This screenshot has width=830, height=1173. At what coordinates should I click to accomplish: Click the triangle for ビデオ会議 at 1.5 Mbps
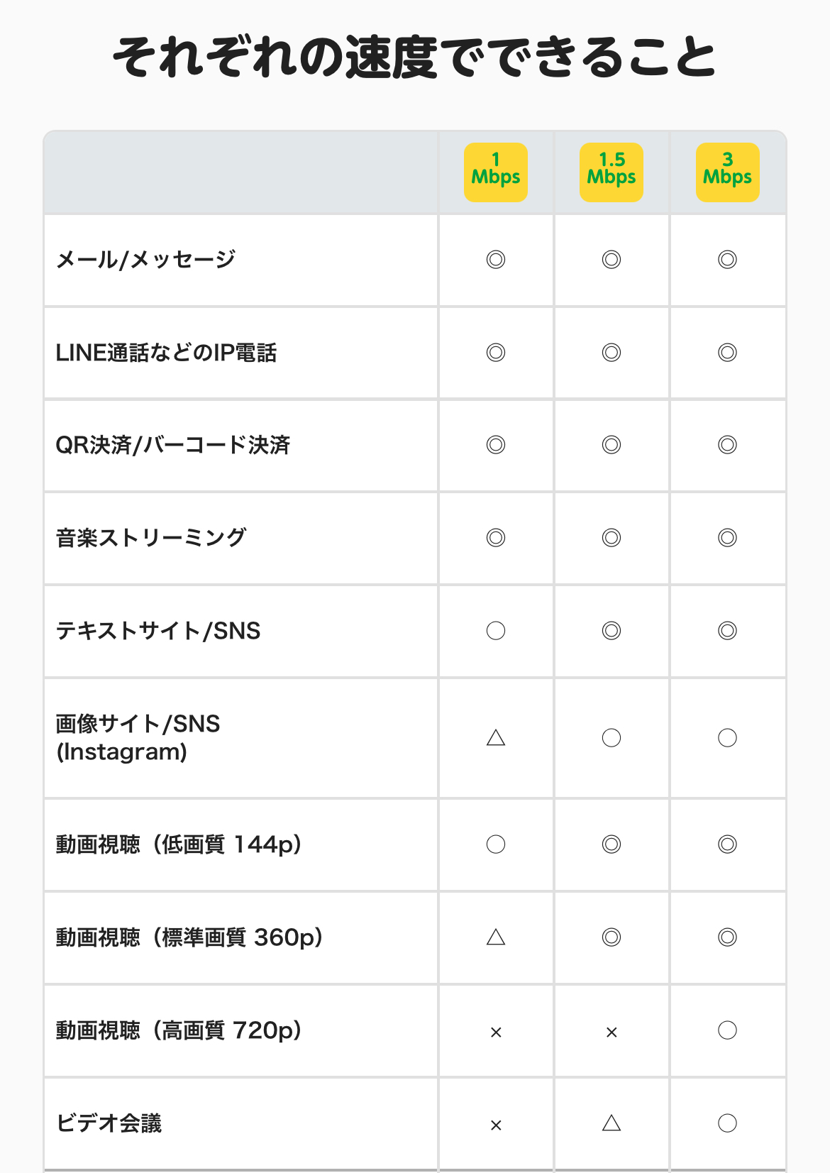click(x=612, y=1123)
